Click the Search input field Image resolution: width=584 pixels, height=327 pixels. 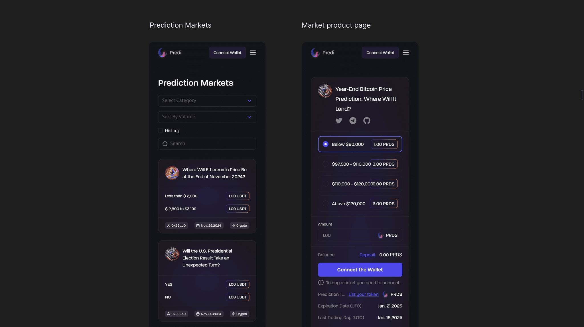207,144
